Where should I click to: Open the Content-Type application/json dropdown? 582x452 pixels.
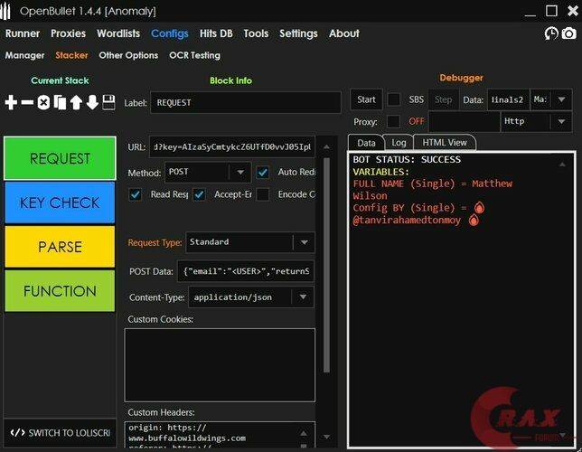click(x=251, y=297)
